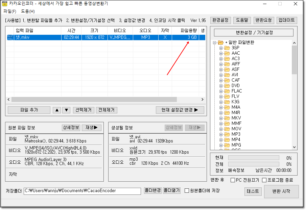Click the M4R folder icon
This screenshot has width=306, height=210.
tap(227, 113)
